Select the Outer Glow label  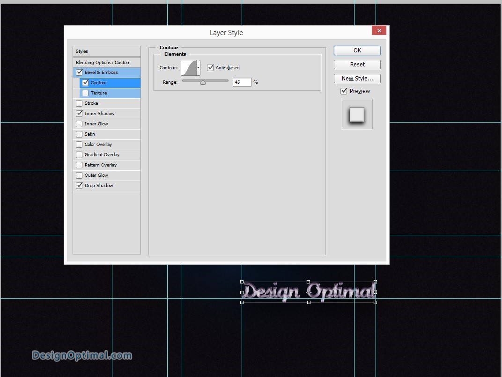click(96, 175)
